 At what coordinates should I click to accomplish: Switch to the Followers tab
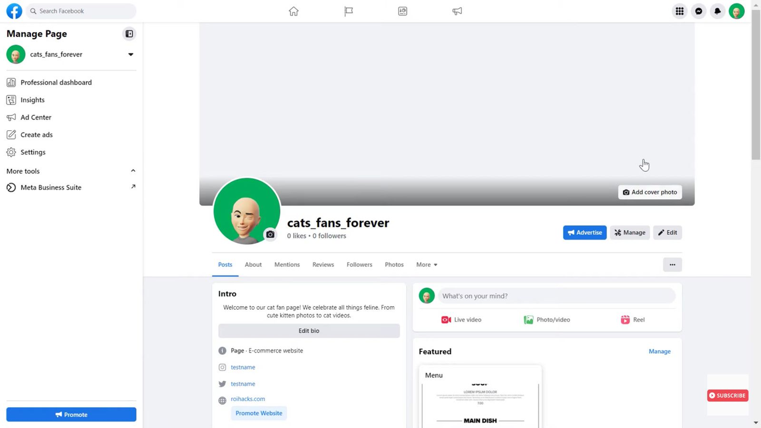(360, 265)
